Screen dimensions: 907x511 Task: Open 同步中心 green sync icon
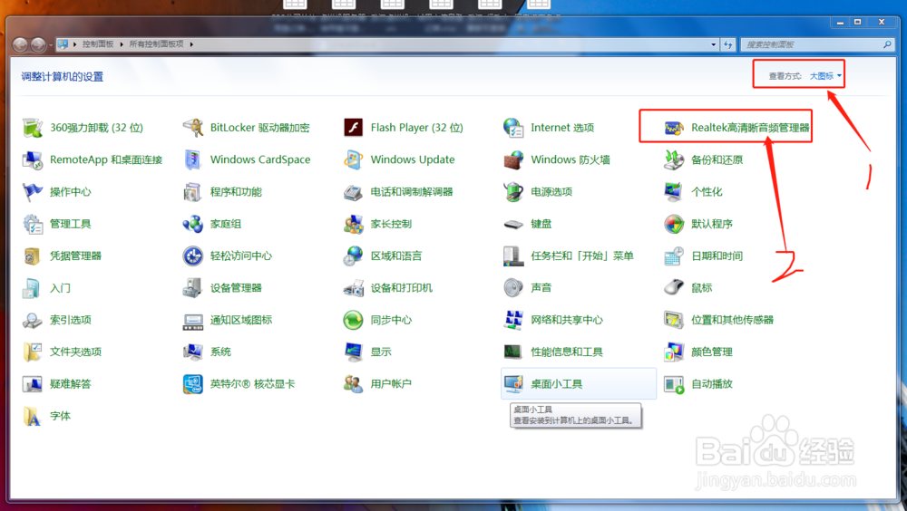[353, 320]
